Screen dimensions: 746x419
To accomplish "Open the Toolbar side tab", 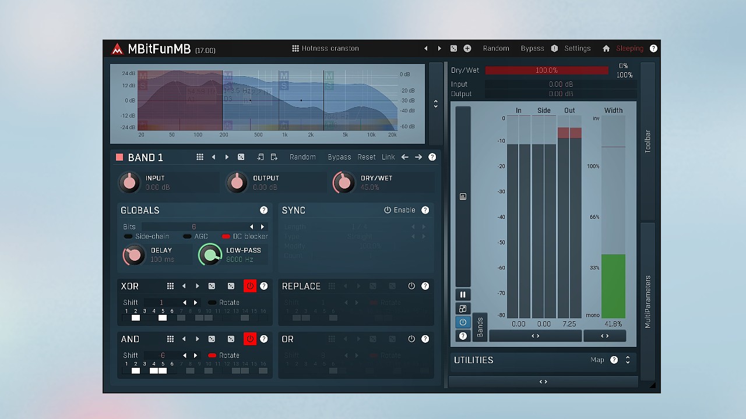I will (x=648, y=141).
